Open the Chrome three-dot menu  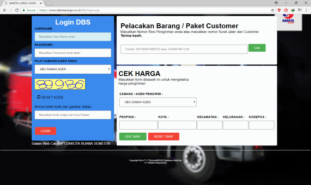pyautogui.click(x=307, y=10)
